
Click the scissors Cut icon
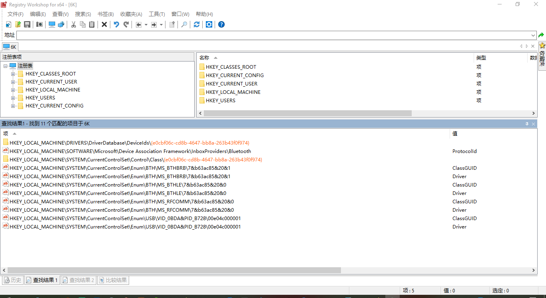74,24
